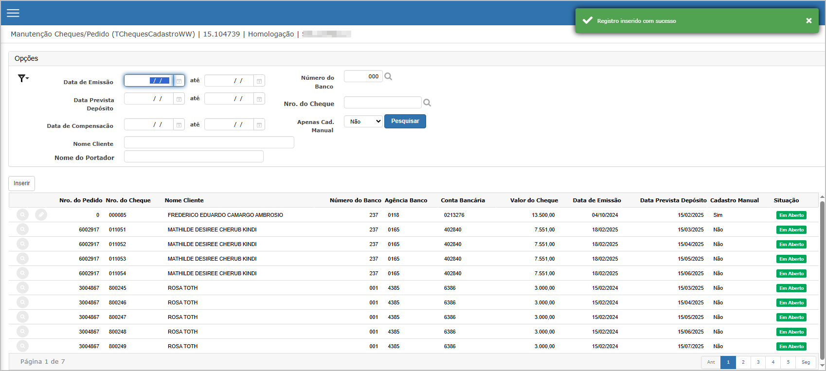Go to previous page with Ant
Image resolution: width=826 pixels, height=371 pixels.
click(711, 362)
